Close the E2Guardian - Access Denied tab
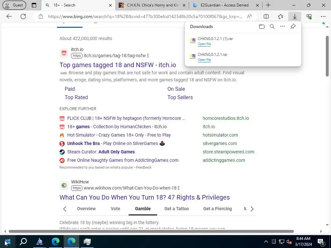The height and width of the screenshot is (248, 331). click(x=257, y=5)
